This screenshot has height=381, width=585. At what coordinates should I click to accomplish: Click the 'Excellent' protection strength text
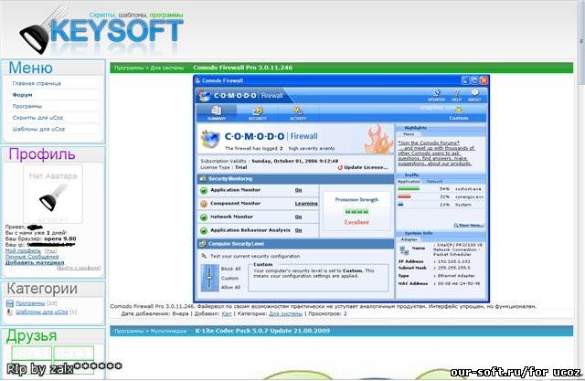pos(356,222)
